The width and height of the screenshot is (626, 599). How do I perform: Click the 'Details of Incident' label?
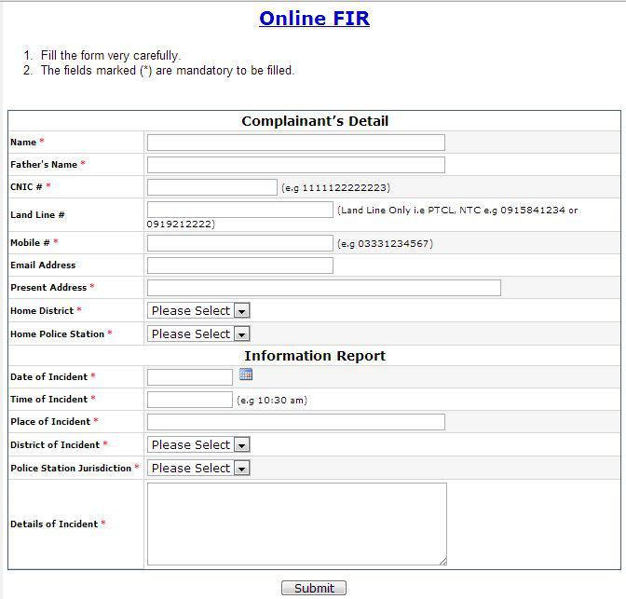pyautogui.click(x=54, y=524)
